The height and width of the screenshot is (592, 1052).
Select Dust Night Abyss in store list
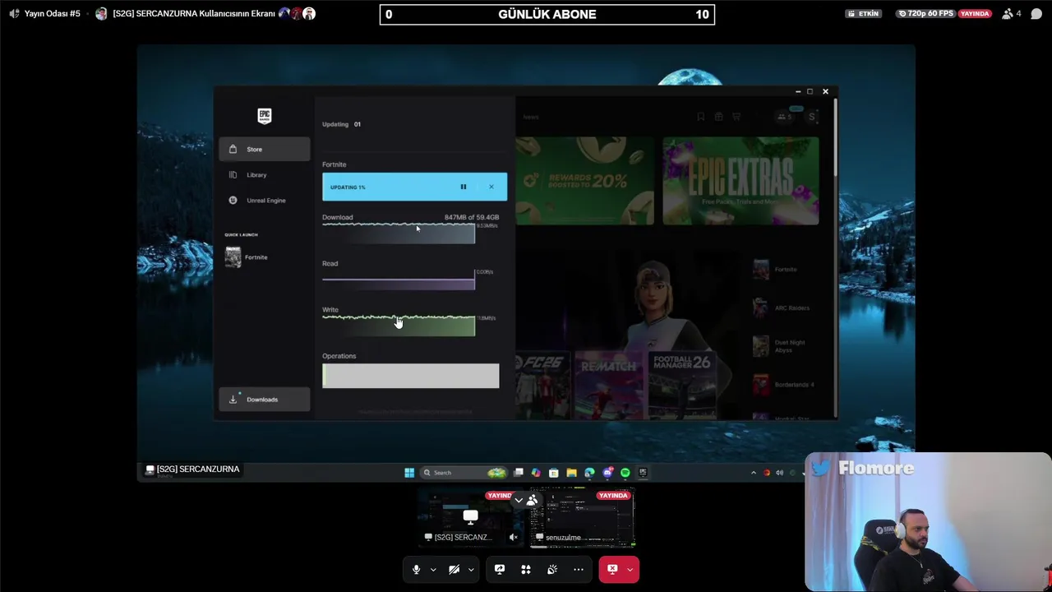click(x=781, y=346)
